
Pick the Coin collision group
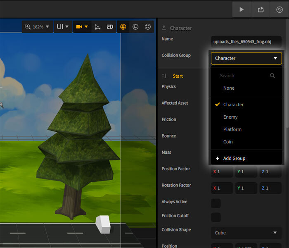[x=228, y=142]
